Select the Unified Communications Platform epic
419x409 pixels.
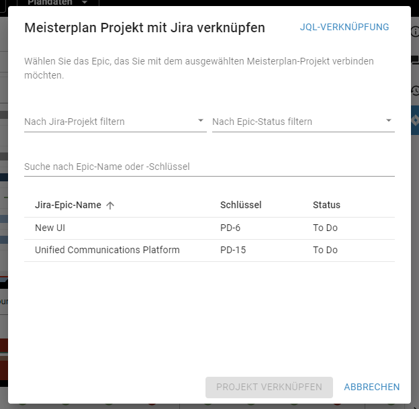209,251
